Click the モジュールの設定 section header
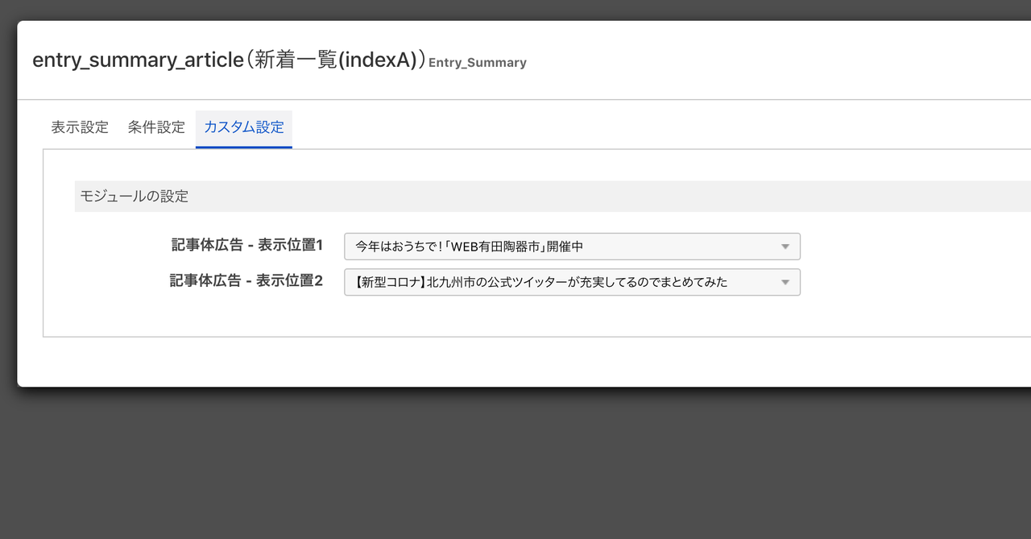This screenshot has width=1031, height=539. click(x=135, y=197)
